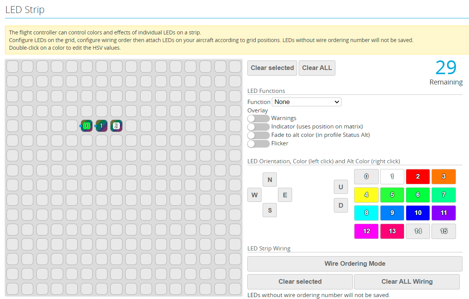Toggle the Indicator overlay switch
This screenshot has width=469, height=299.
(x=258, y=127)
